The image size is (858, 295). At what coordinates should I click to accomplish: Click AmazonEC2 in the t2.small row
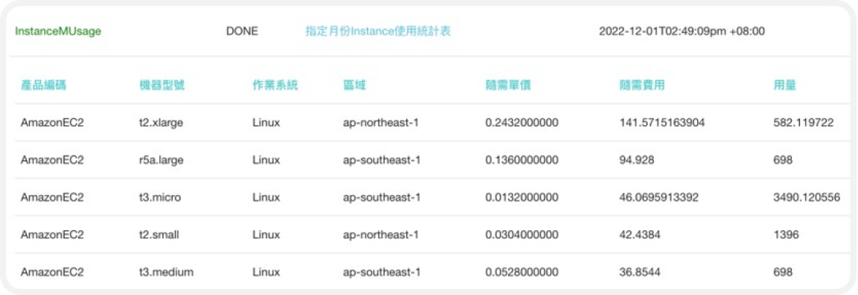pos(52,234)
